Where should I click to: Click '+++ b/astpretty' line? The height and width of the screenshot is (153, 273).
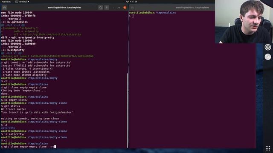pos(13,50)
